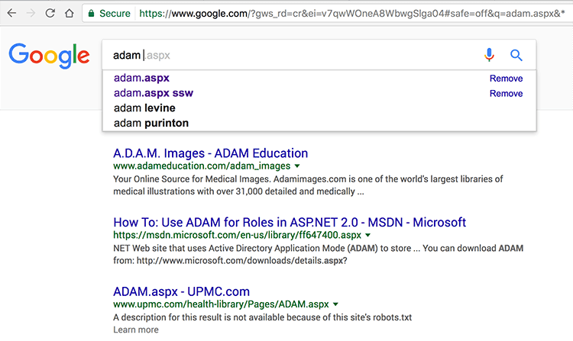Open the Google logo homepage
Screen dimensions: 573x341
tap(49, 55)
